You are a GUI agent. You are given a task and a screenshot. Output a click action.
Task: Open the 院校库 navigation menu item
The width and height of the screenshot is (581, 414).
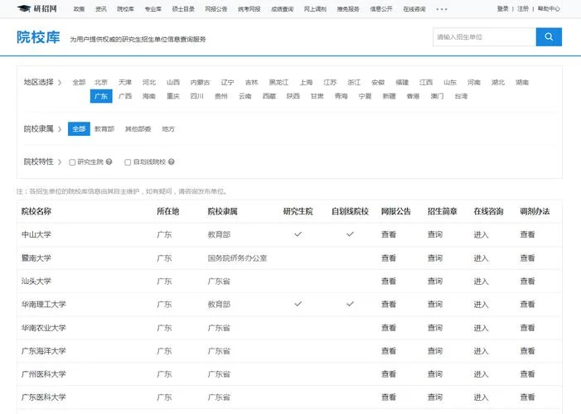tap(126, 9)
